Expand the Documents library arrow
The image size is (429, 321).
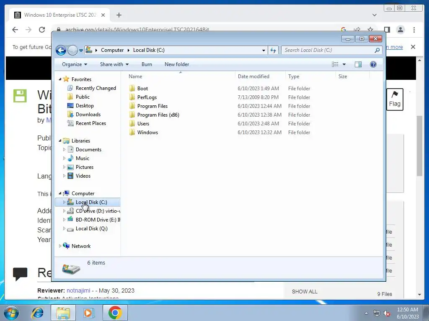click(64, 150)
